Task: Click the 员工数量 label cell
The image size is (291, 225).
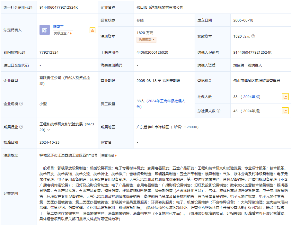Action: click(x=116, y=104)
